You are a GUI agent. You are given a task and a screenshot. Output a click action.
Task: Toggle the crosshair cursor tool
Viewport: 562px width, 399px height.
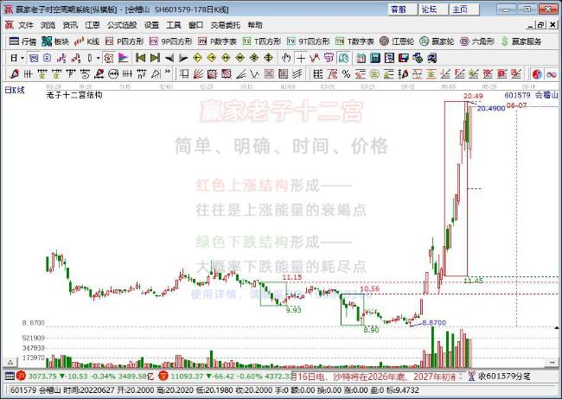pos(301,58)
